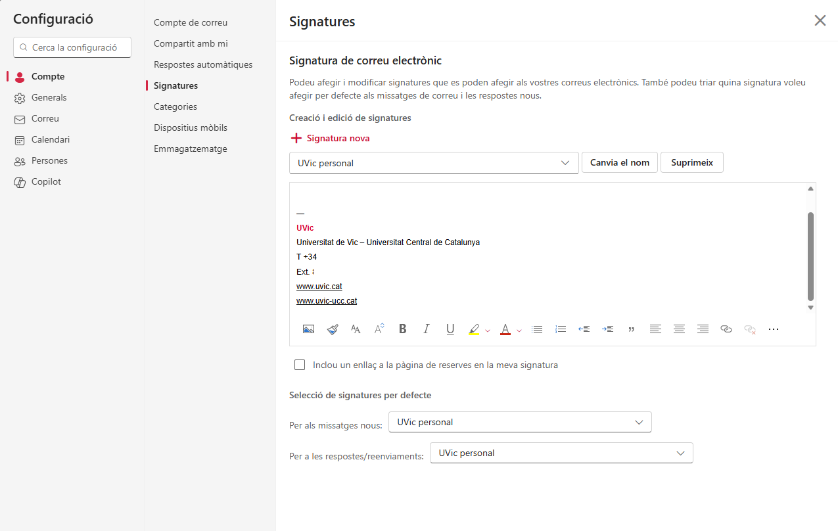This screenshot has width=838, height=531.
Task: Center align the signature text
Action: (679, 329)
